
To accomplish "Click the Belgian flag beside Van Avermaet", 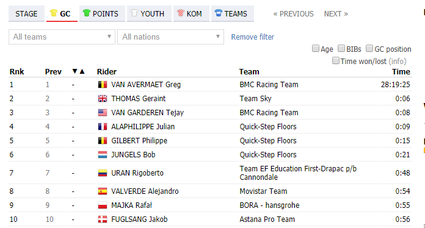I will click(x=103, y=85).
